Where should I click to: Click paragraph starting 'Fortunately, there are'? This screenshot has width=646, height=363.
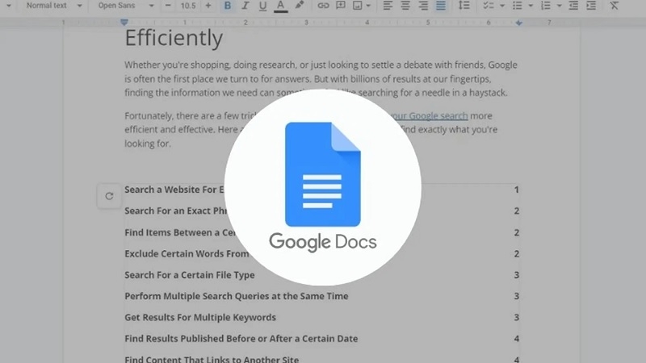311,130
